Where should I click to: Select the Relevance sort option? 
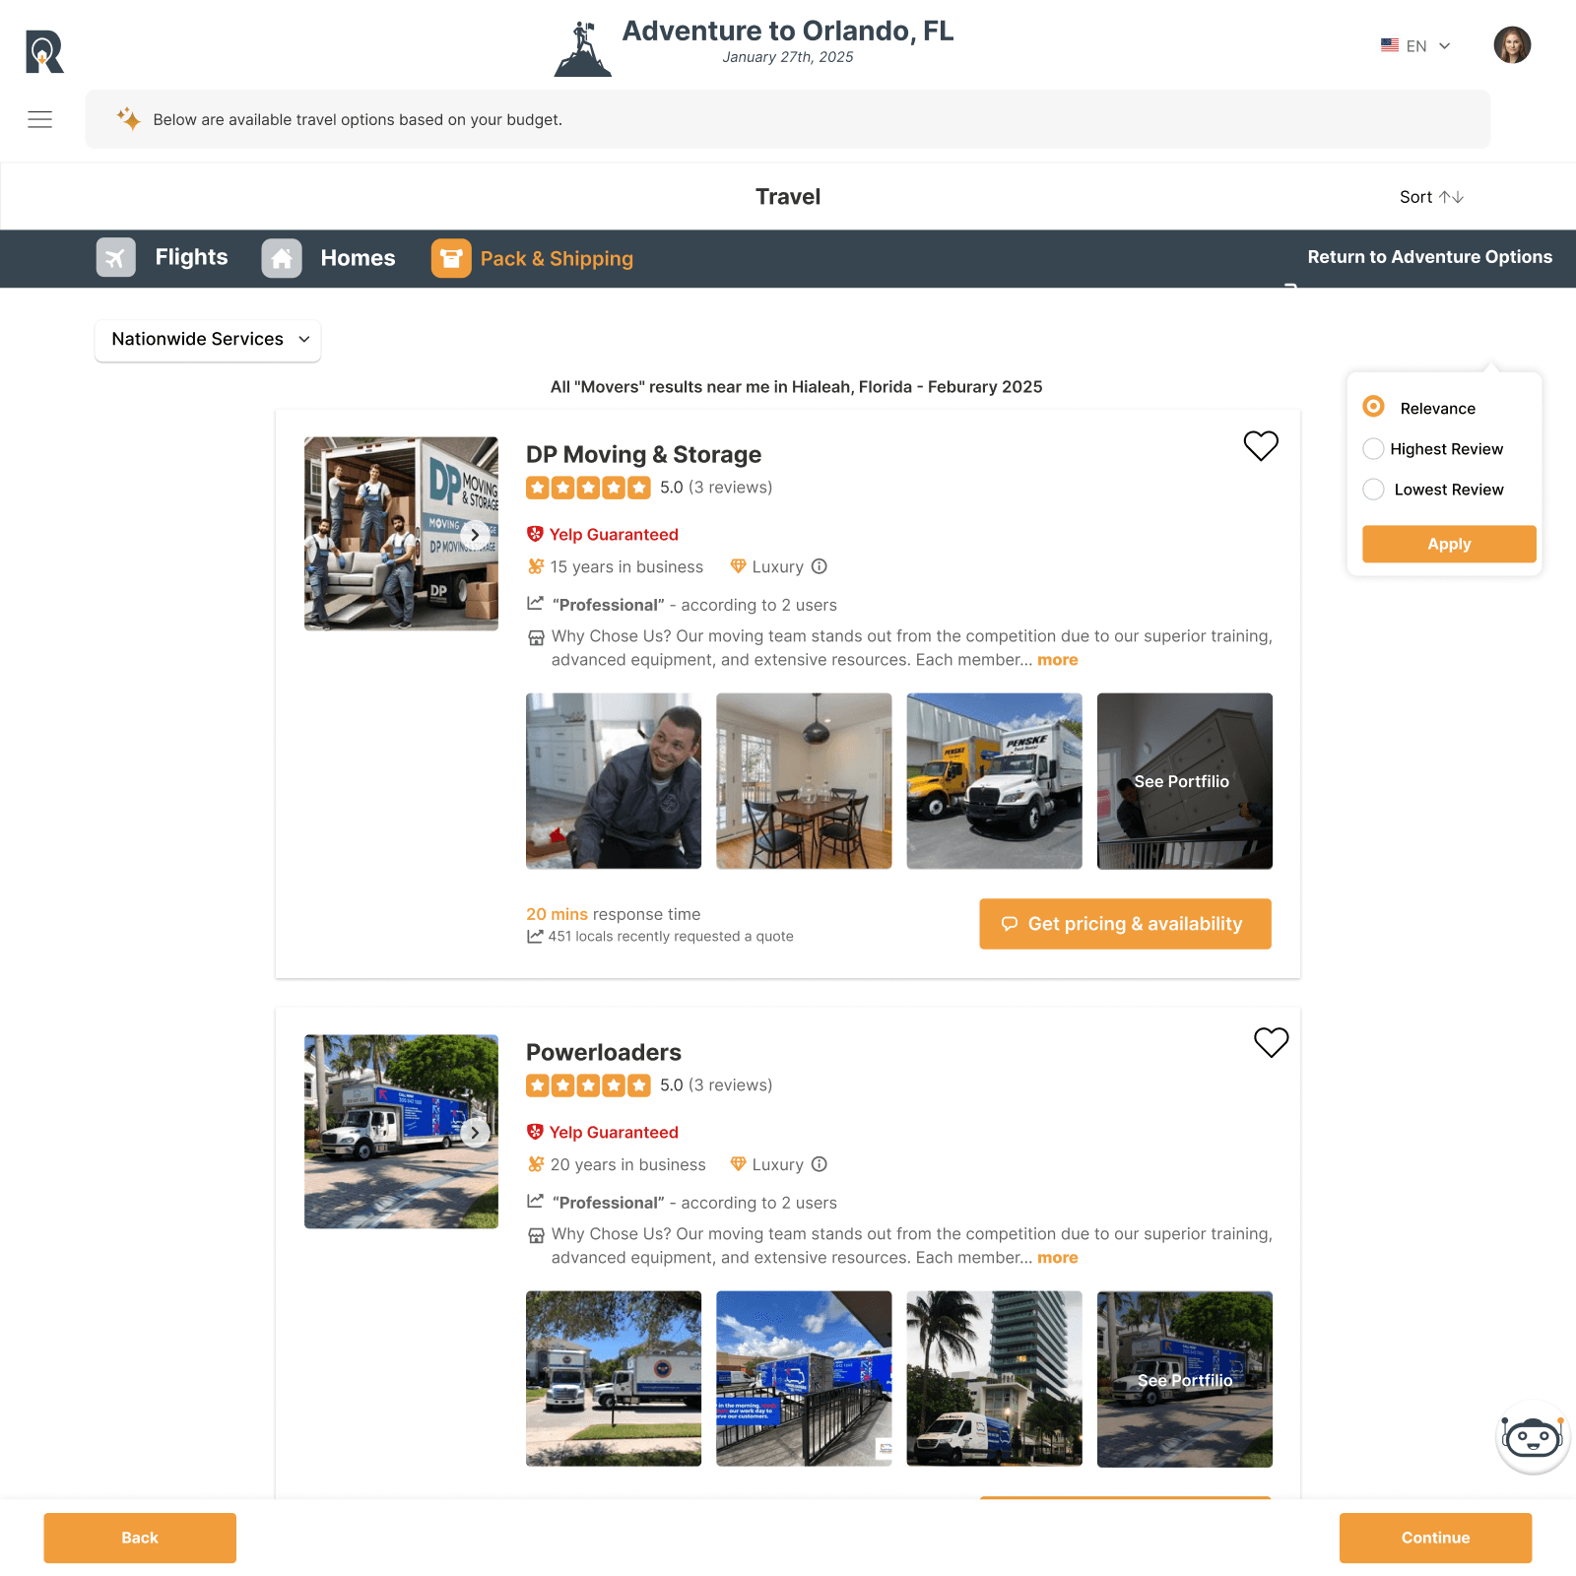pos(1373,407)
